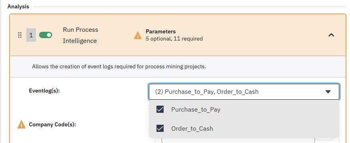Click the Eventlog(s) dropdown arrow
The image size is (350, 143).
pos(328,92)
